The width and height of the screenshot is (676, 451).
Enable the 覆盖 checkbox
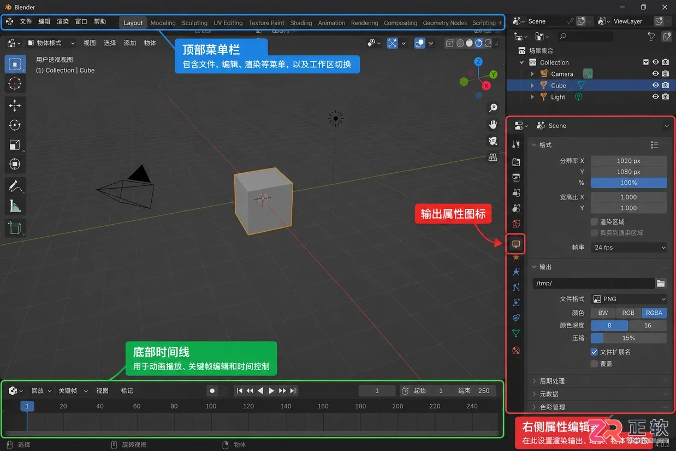click(x=594, y=364)
